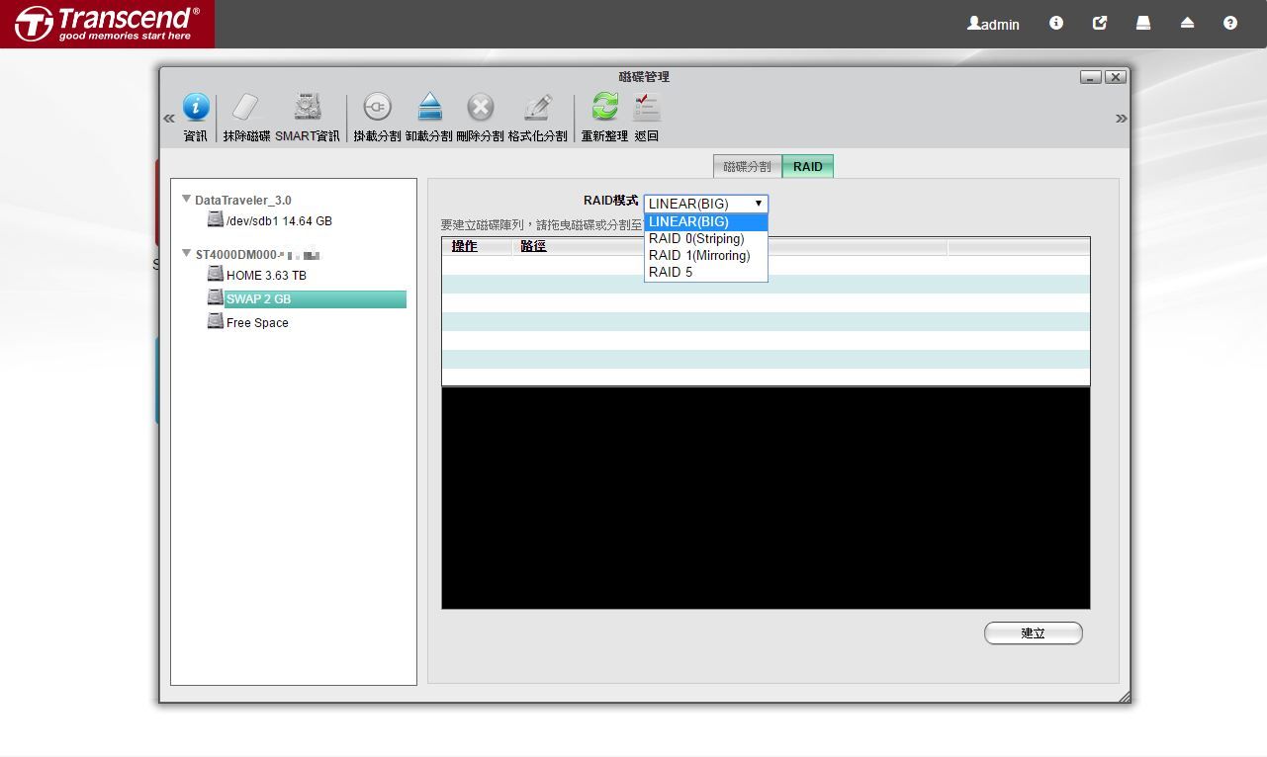Select /dev/sdb1 14.64 GB partition
The image size is (1267, 757).
(x=279, y=221)
